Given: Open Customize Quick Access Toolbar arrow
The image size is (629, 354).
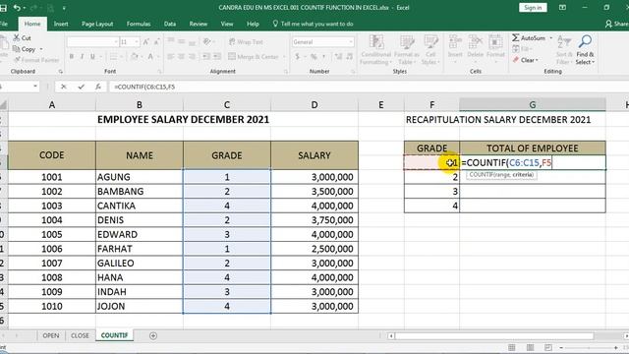Looking at the screenshot, I should click(x=64, y=8).
